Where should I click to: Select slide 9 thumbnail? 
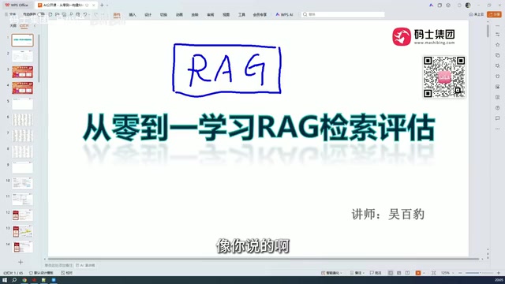click(23, 167)
